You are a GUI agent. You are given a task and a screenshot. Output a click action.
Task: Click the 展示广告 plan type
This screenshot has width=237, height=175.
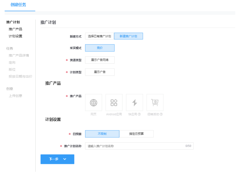click(x=100, y=72)
